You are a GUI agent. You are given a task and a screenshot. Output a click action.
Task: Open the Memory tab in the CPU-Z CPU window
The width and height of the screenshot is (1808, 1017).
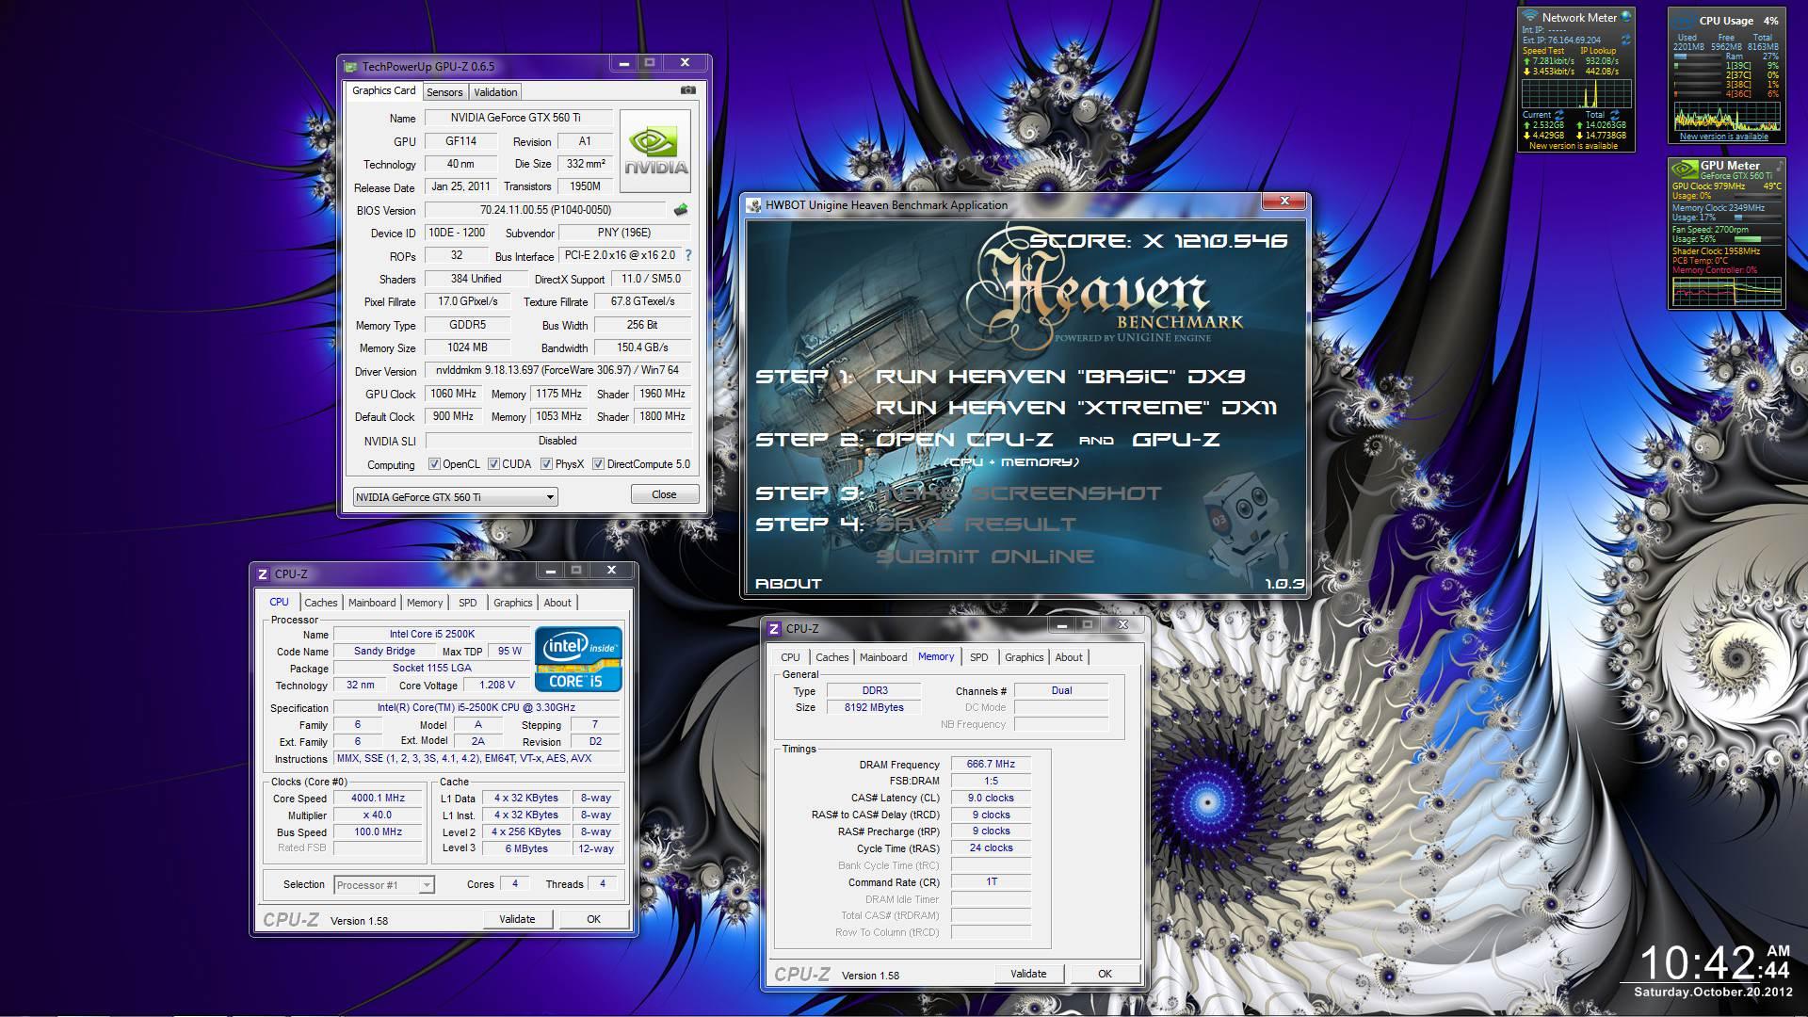click(425, 603)
